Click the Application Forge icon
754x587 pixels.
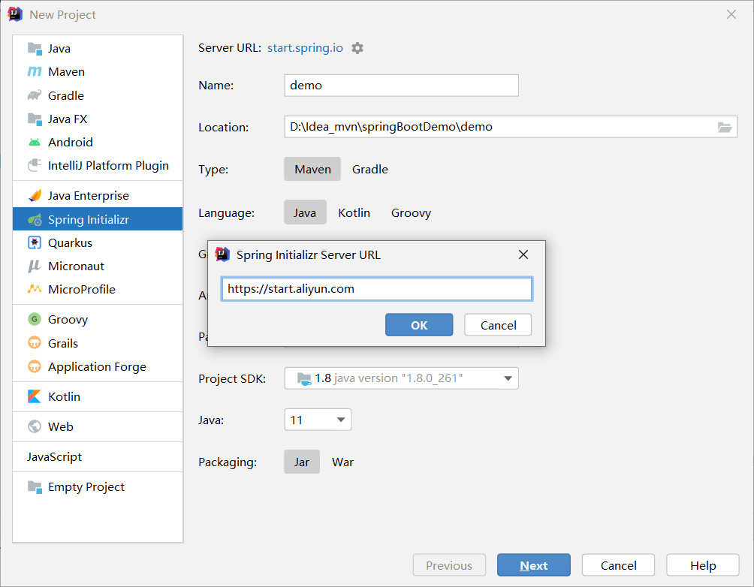point(35,366)
